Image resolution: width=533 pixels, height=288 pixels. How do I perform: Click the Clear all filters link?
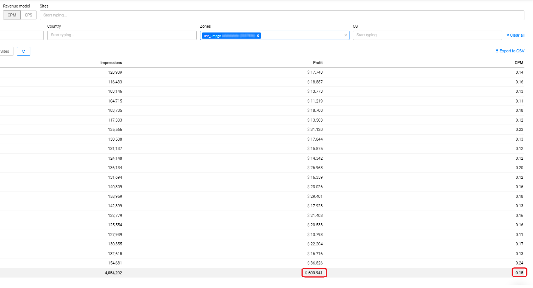(x=515, y=35)
